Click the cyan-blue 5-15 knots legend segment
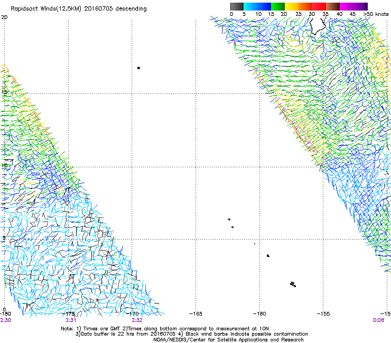 click(257, 6)
